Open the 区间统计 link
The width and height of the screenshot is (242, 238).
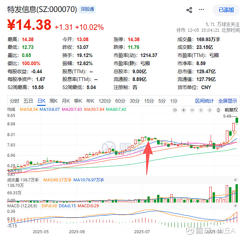click(204, 101)
